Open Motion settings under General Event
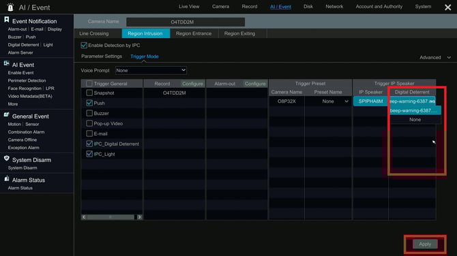Viewport: 457px width, 256px height. coord(14,124)
